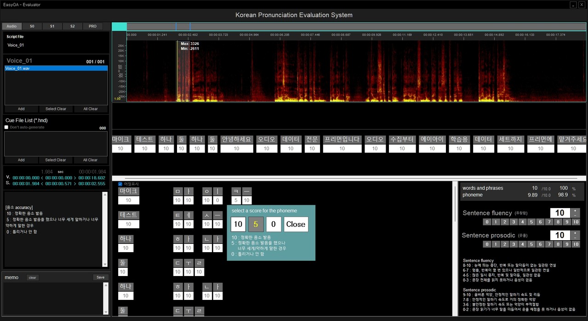
Task: Switch to the S1 tab
Action: pos(52,26)
